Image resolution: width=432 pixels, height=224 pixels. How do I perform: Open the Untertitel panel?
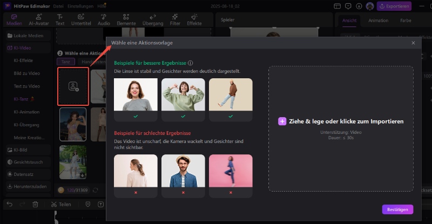81,20
